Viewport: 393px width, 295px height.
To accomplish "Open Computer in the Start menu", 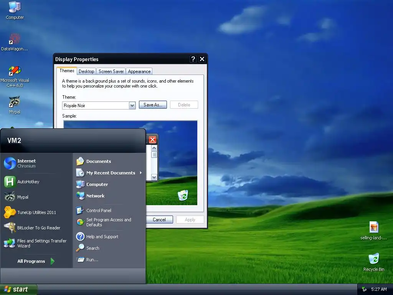I will (x=109, y=184).
